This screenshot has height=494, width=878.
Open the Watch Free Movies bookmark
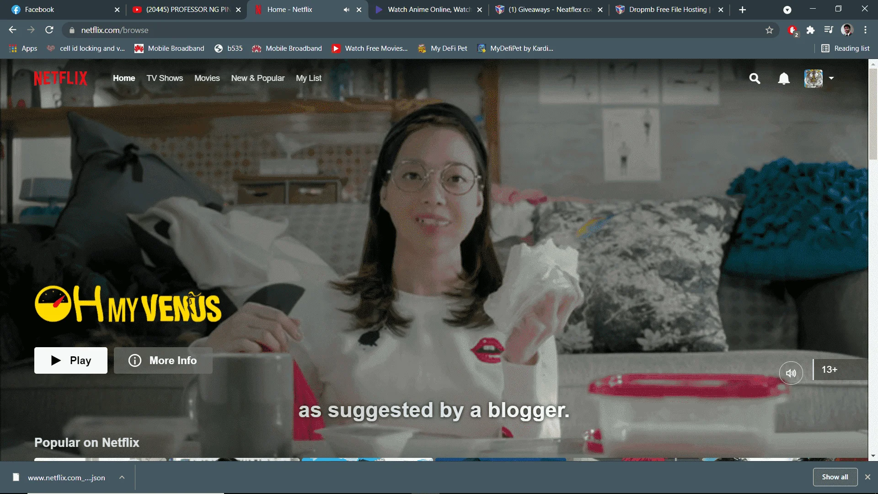click(369, 48)
